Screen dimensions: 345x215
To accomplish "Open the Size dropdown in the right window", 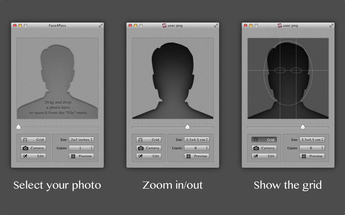I will tap(312, 139).
